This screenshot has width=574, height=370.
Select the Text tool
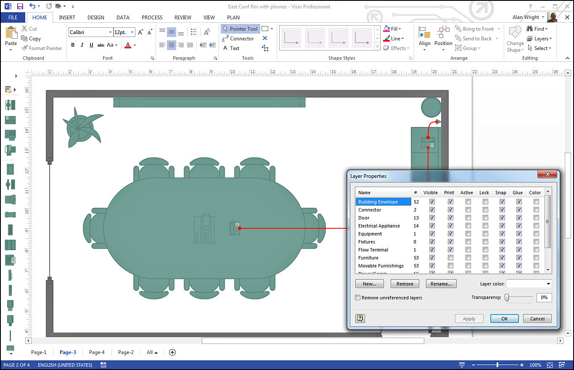(x=231, y=48)
